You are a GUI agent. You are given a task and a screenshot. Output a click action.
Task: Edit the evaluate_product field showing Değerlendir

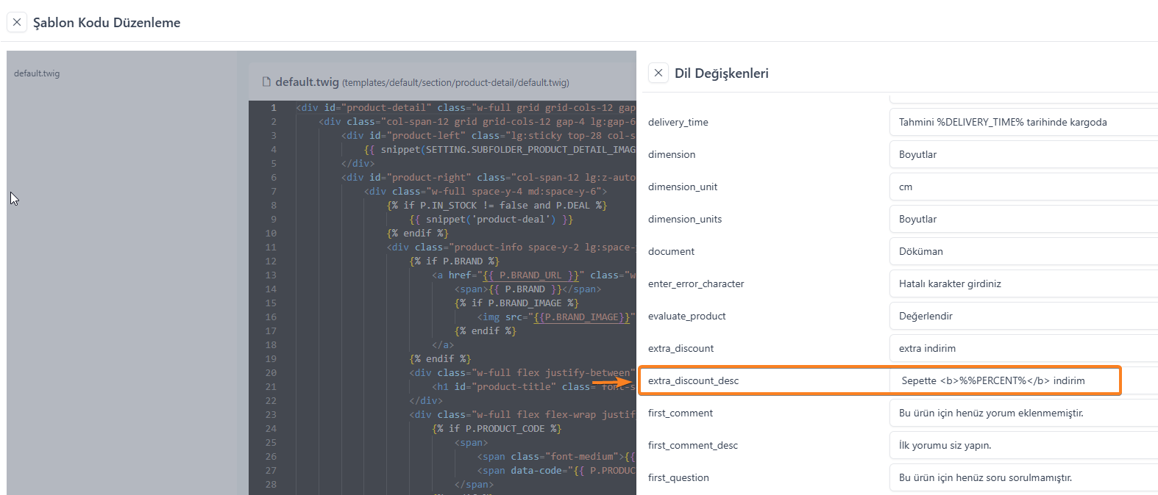(x=1023, y=316)
